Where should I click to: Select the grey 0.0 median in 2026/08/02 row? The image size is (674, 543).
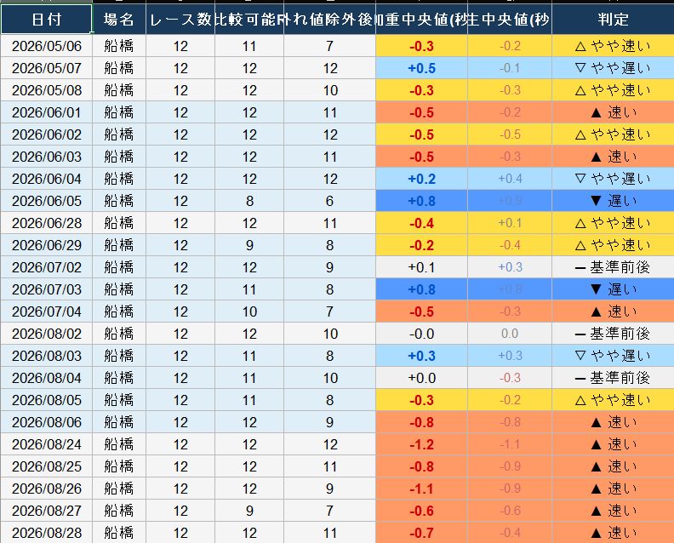click(x=510, y=334)
